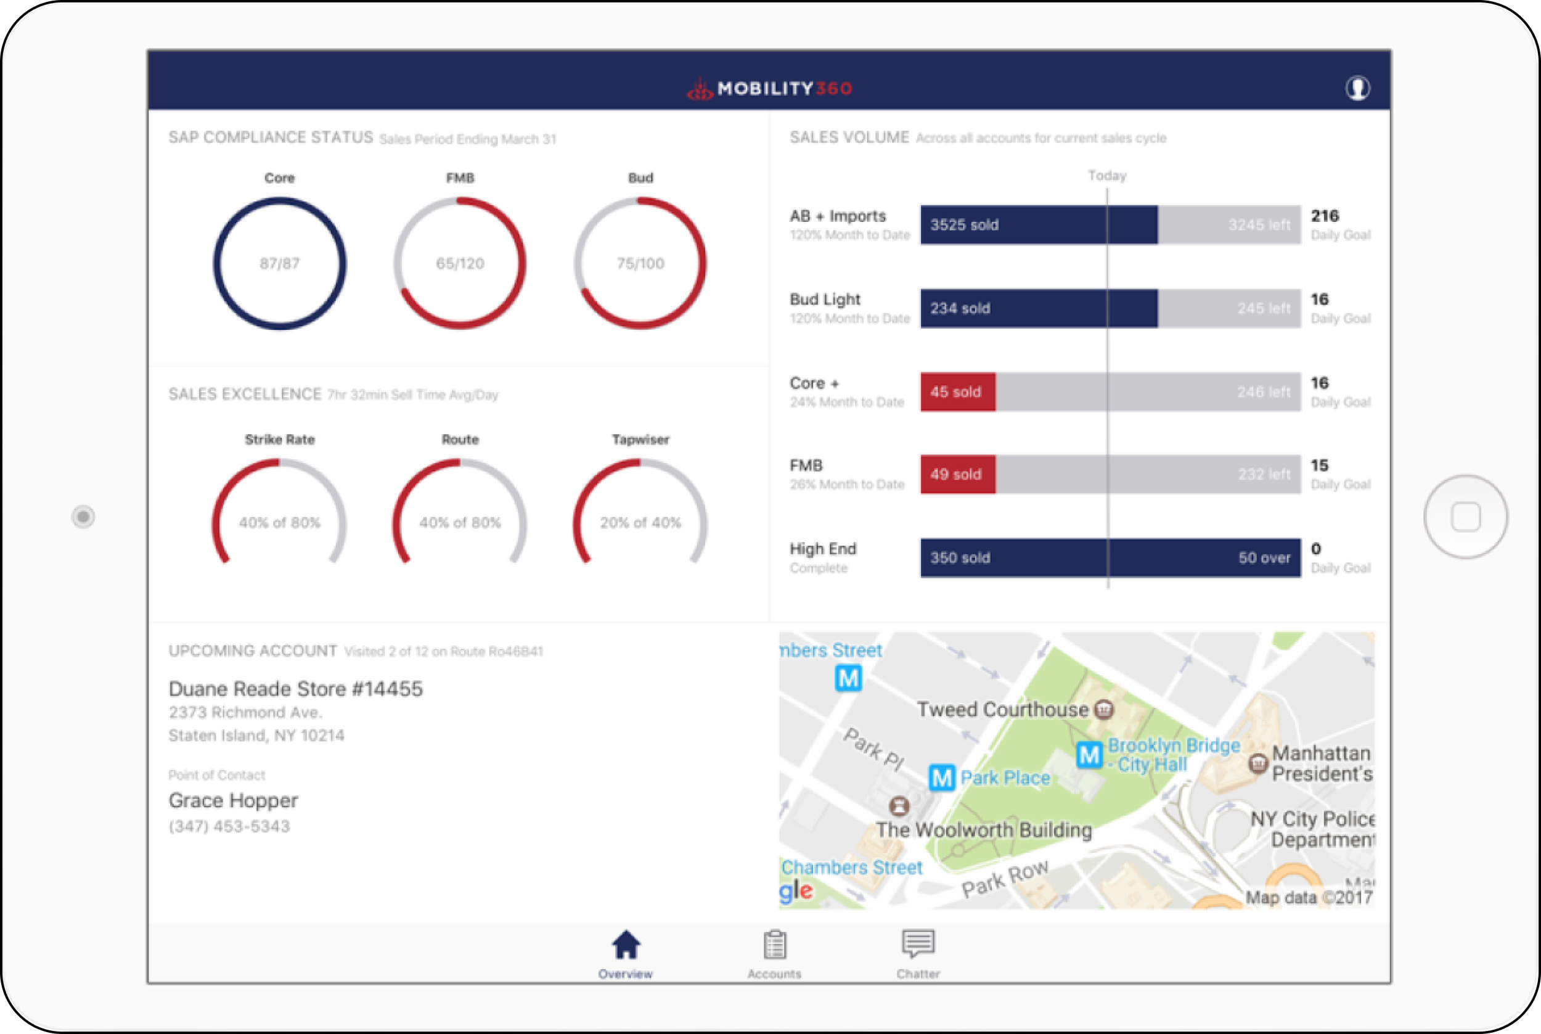Select the Core 87/87 compliance ring
Viewport: 1541px width, 1034px height.
[x=279, y=263]
